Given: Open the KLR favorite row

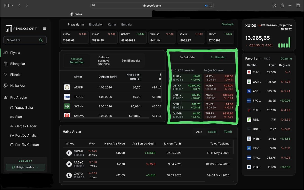Looking at the screenshot, I should (269, 167).
